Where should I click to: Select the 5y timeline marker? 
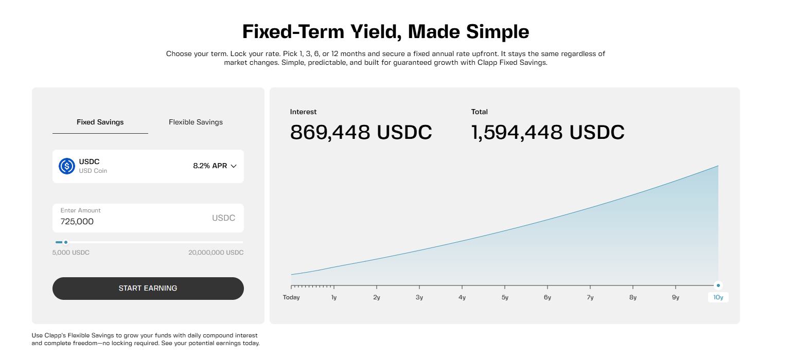(x=505, y=297)
